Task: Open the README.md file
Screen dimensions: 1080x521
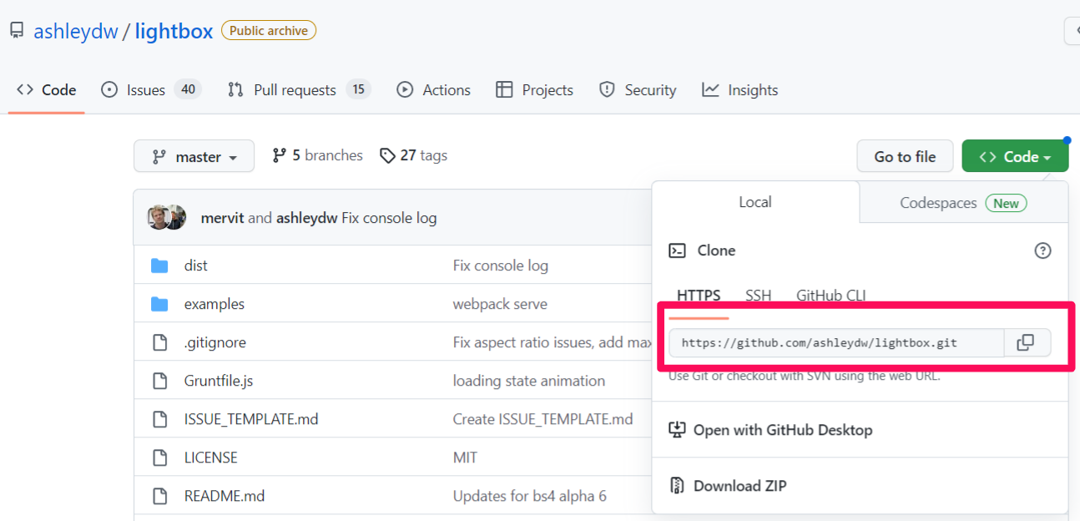Action: [225, 496]
